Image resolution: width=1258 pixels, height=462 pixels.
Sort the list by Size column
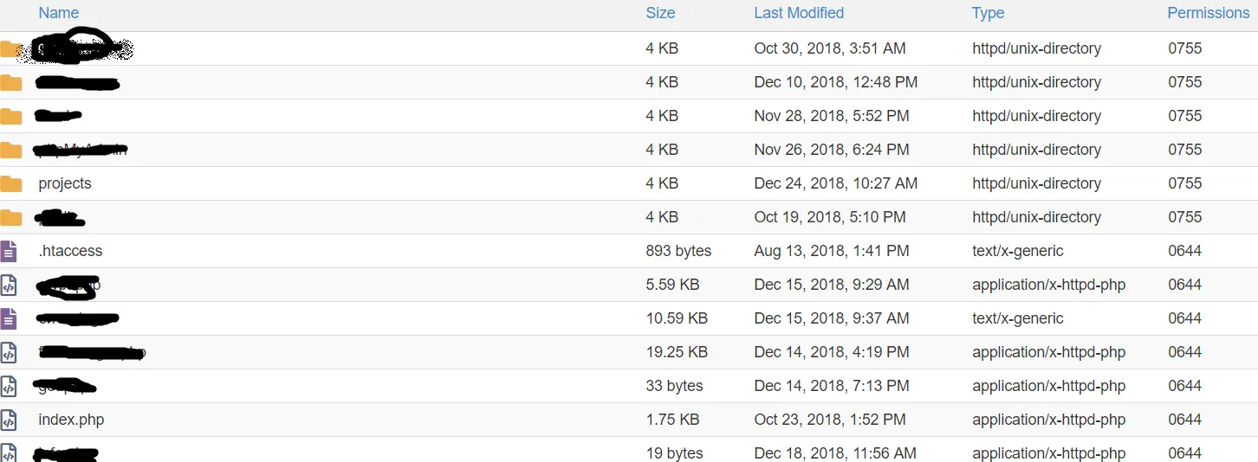pos(660,13)
